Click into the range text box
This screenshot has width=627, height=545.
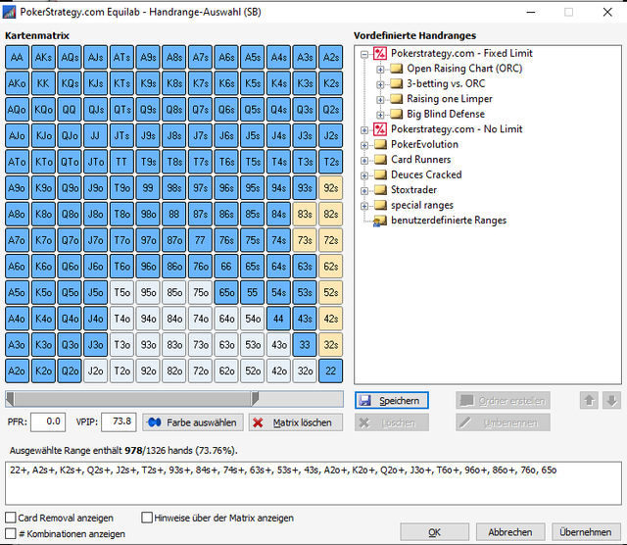(x=313, y=483)
